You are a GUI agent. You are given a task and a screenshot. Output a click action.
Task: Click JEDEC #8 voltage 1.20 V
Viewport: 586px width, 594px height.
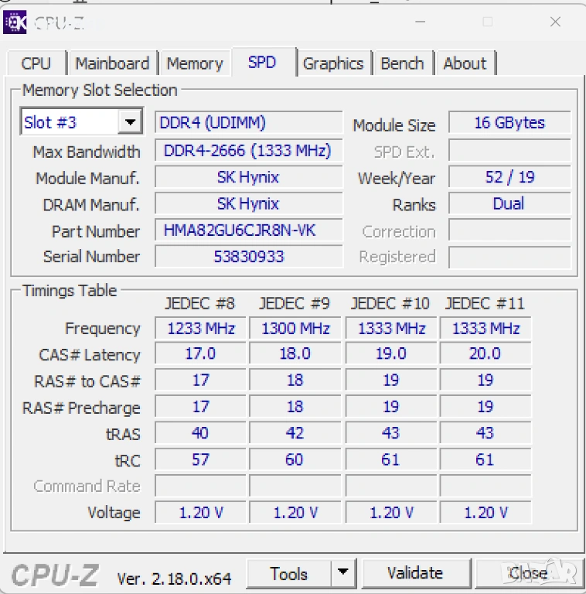coord(201,513)
